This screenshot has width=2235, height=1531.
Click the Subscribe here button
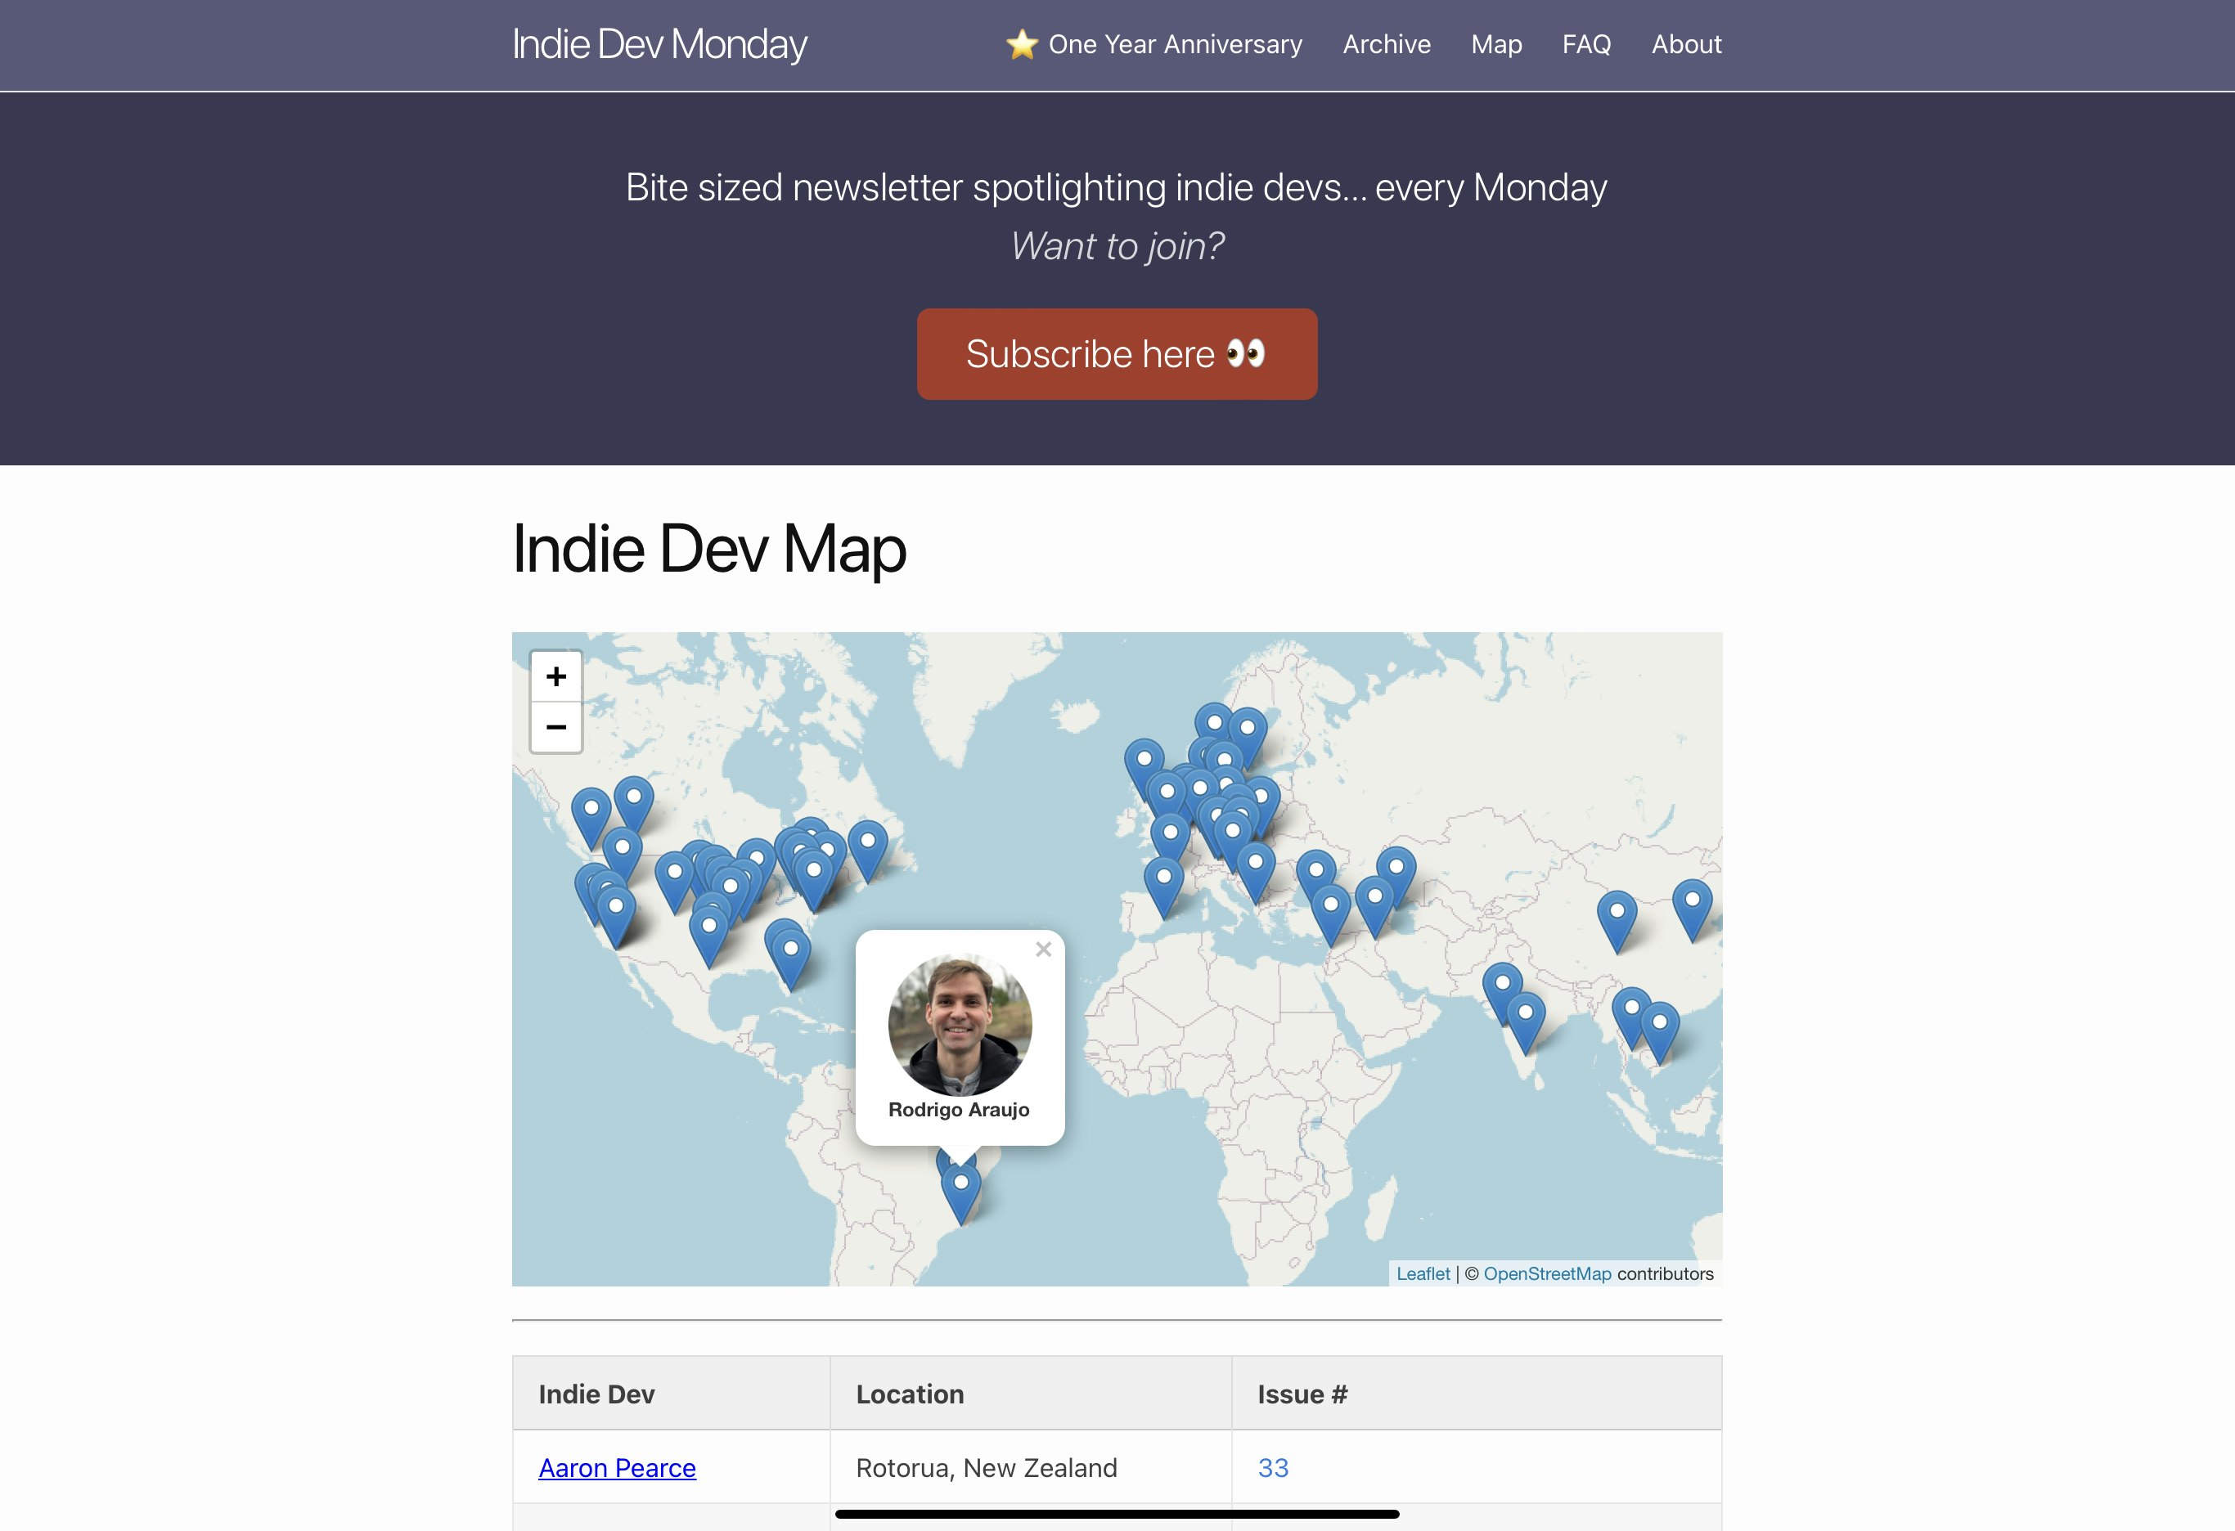click(1117, 354)
